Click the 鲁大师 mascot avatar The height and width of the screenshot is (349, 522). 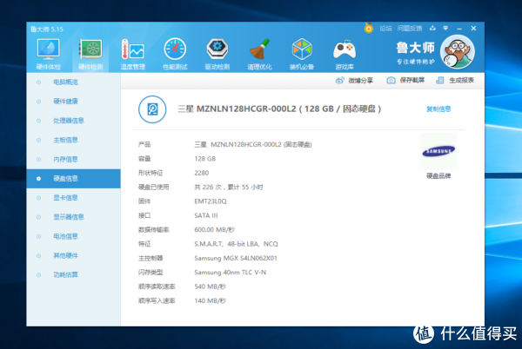458,51
